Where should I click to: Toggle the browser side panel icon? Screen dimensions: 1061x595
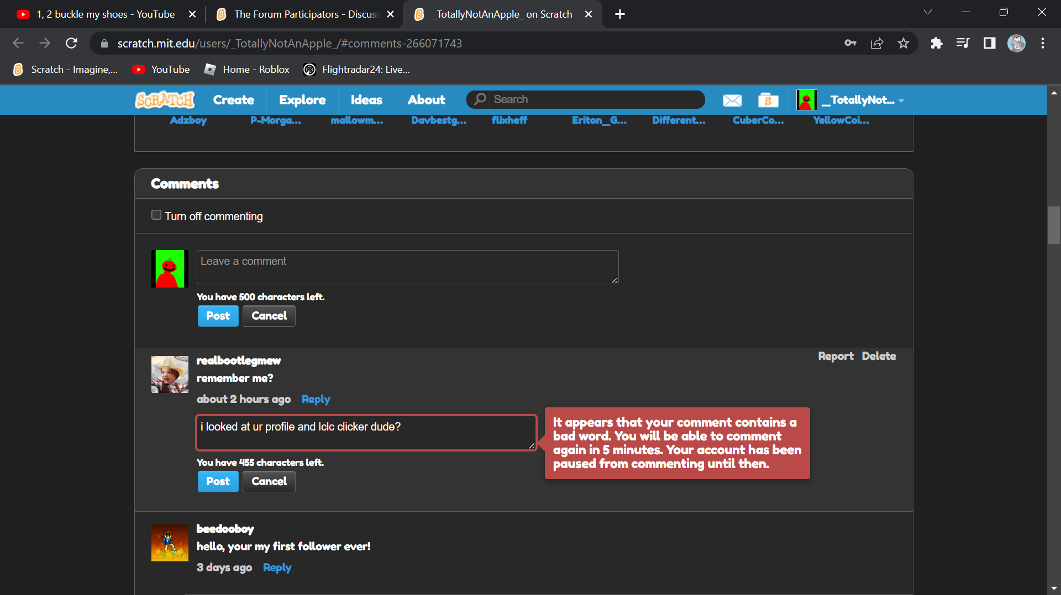point(989,43)
